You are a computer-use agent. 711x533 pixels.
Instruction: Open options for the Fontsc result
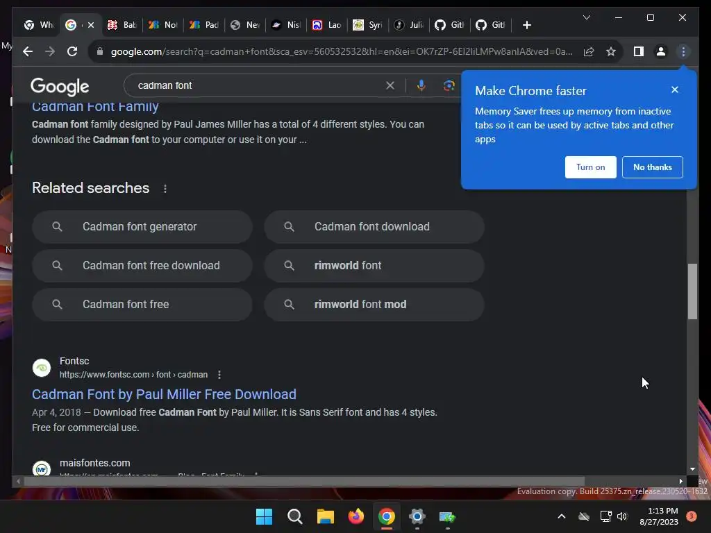219,375
